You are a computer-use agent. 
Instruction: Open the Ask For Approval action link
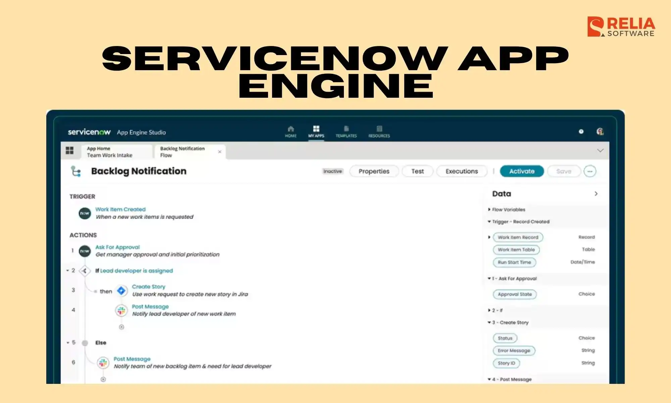(117, 247)
